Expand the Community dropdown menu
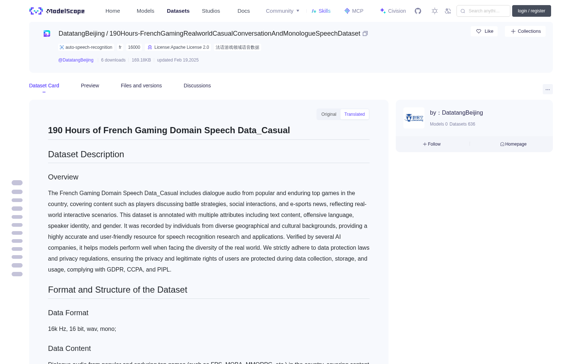 click(x=283, y=11)
